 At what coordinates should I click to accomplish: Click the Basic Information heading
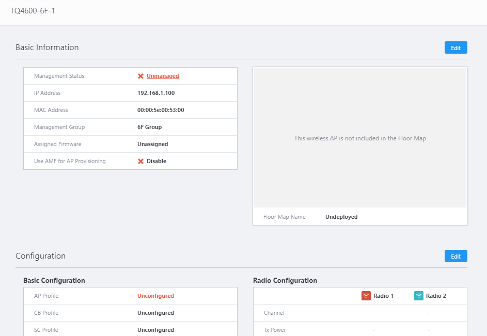[x=47, y=47]
